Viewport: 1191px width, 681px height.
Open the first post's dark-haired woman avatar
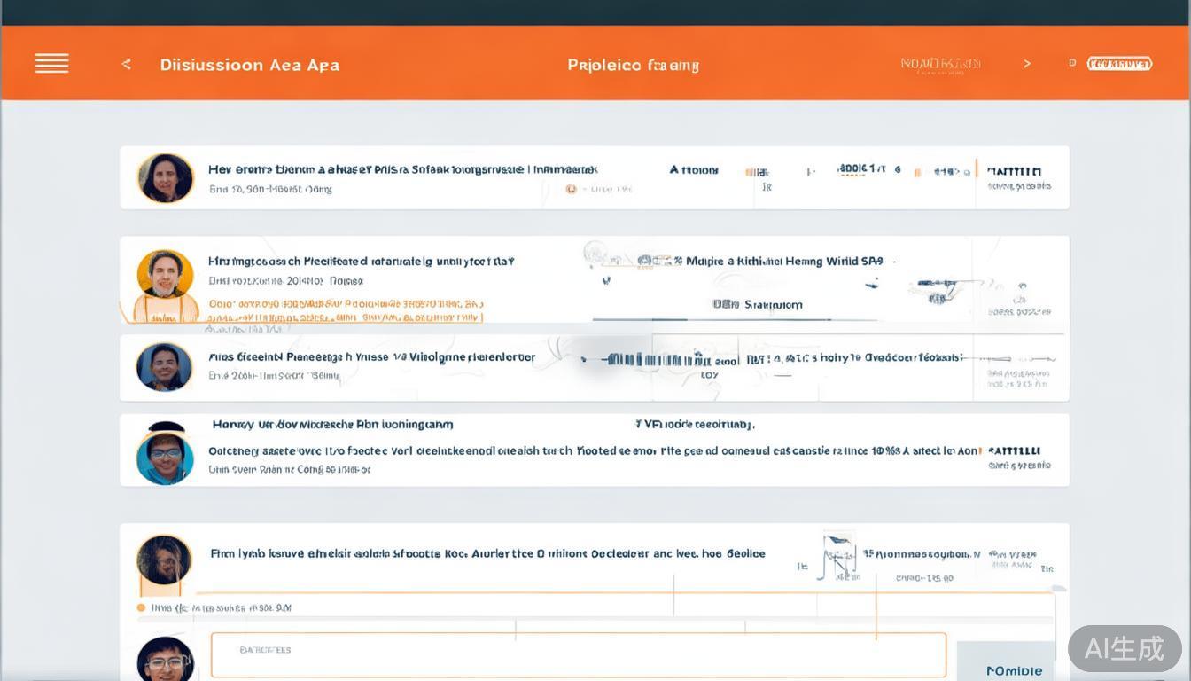166,177
